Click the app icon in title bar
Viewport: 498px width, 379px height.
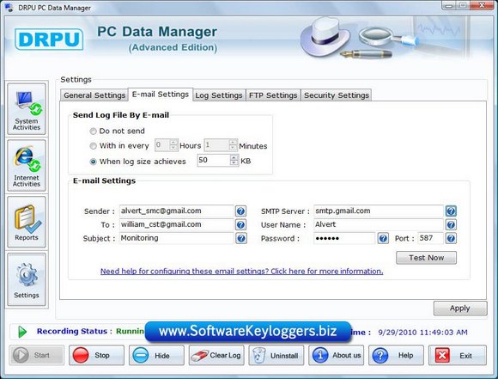[9, 8]
